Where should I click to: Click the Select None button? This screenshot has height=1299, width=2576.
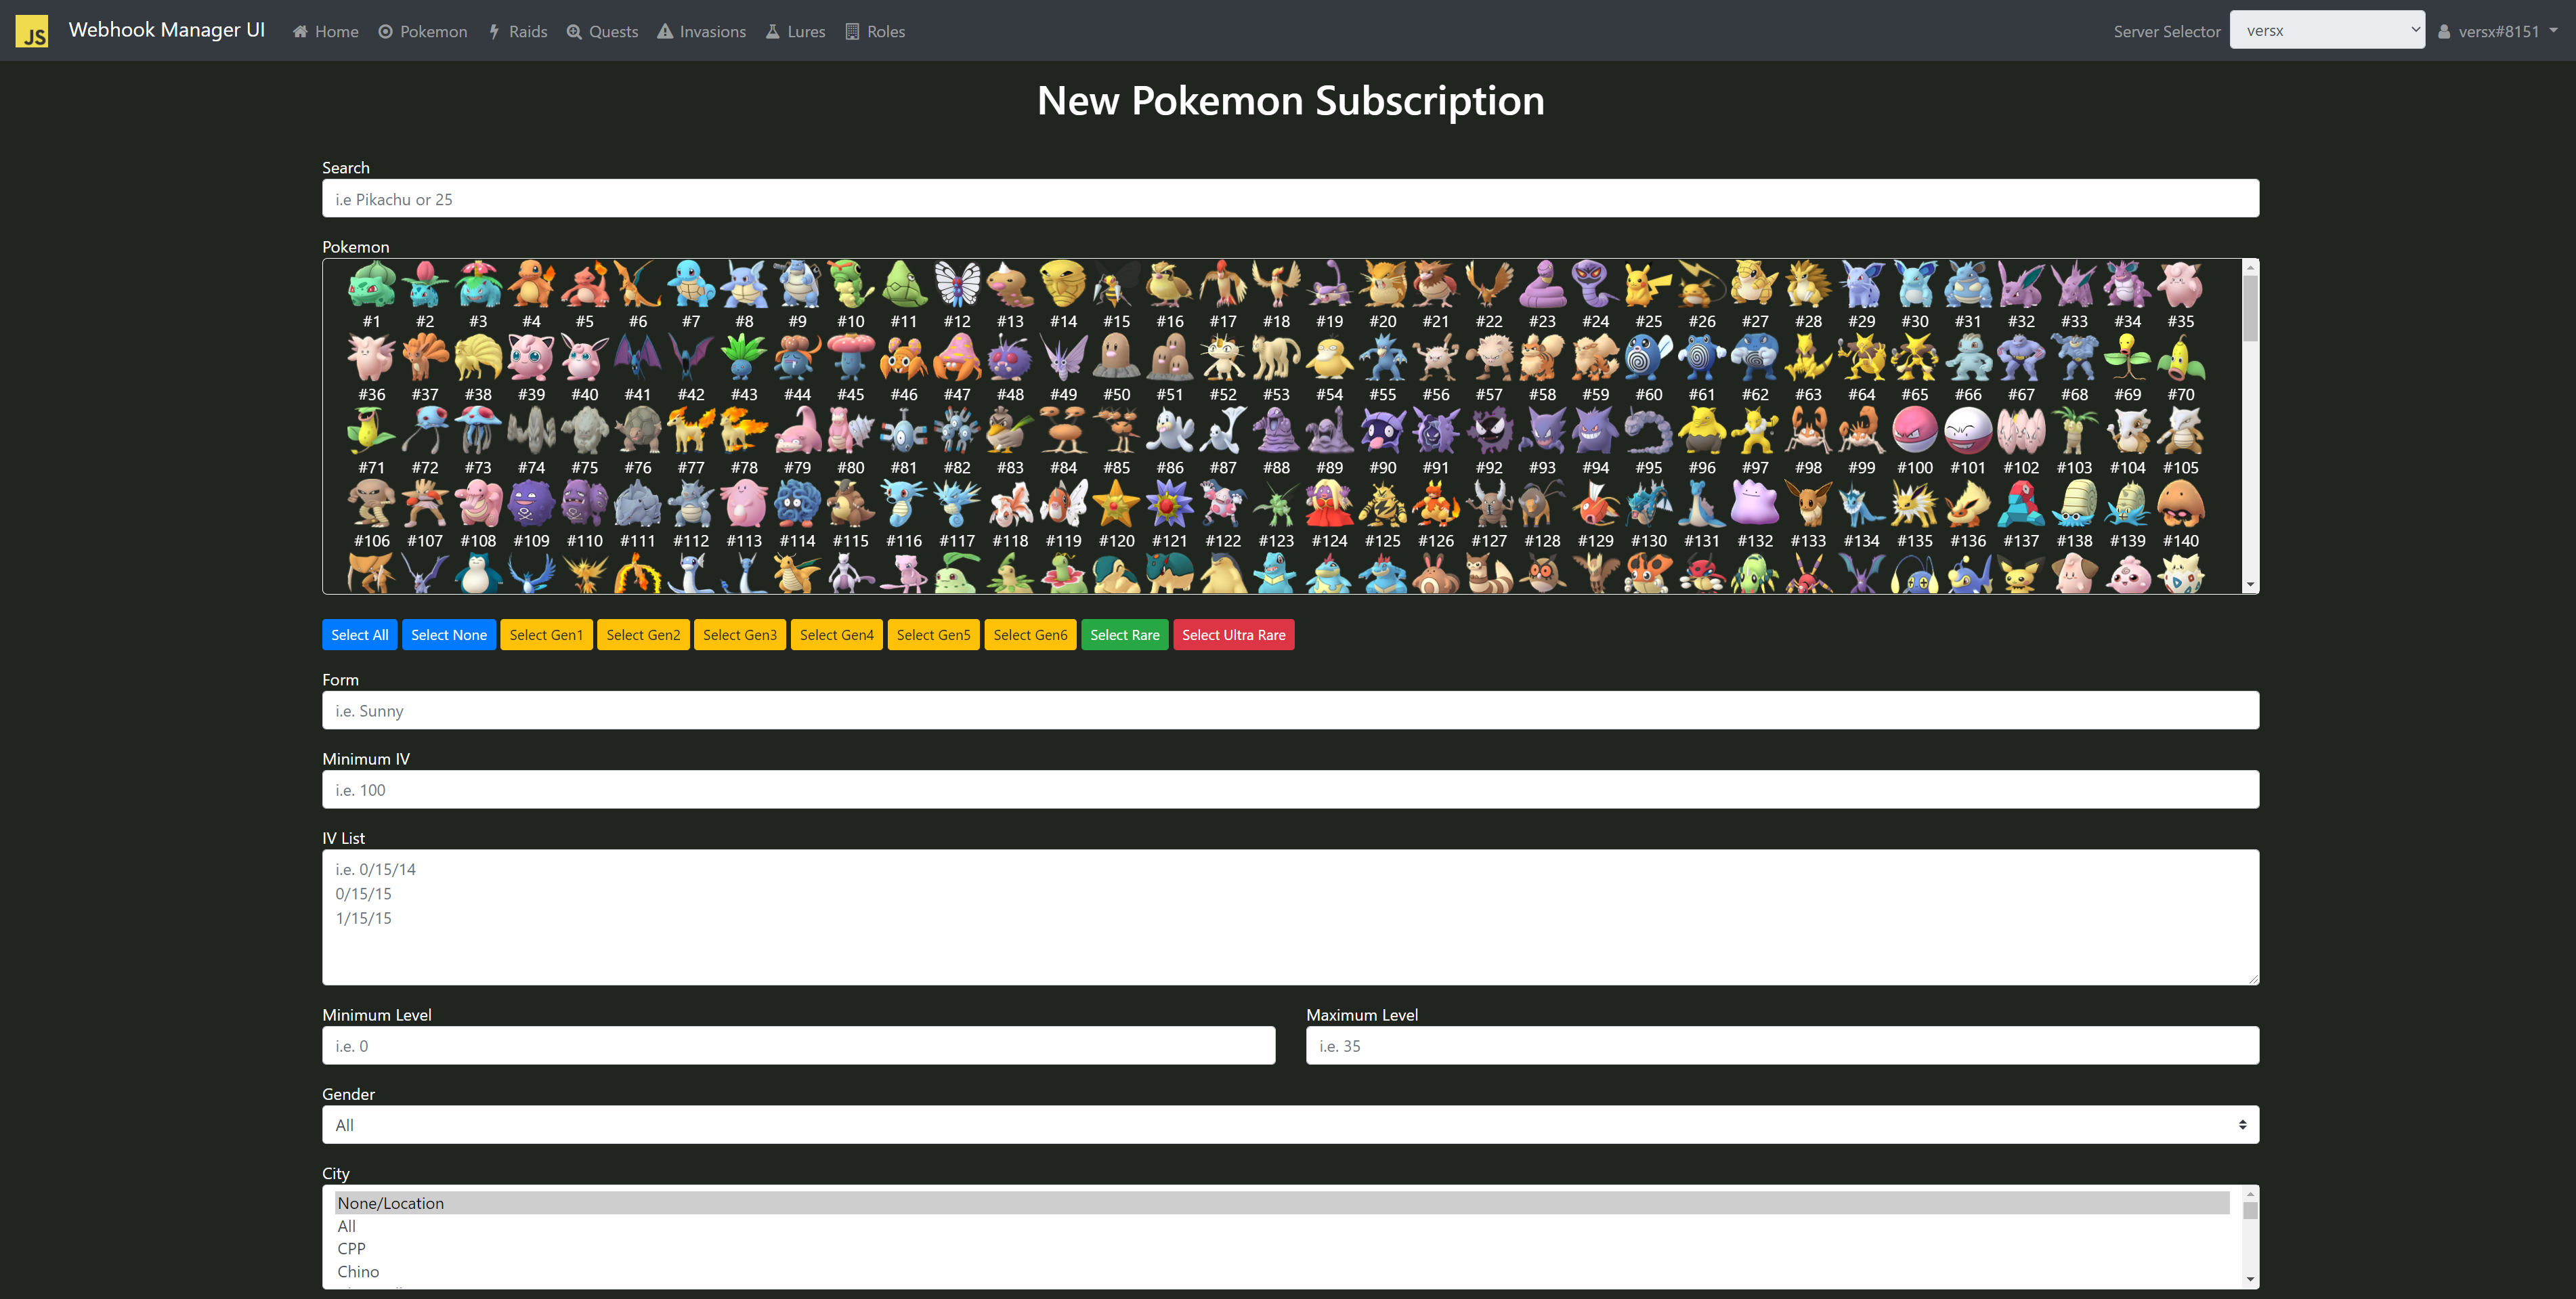449,635
